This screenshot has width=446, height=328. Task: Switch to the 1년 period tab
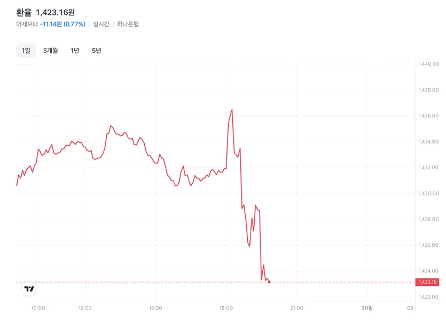coord(75,51)
